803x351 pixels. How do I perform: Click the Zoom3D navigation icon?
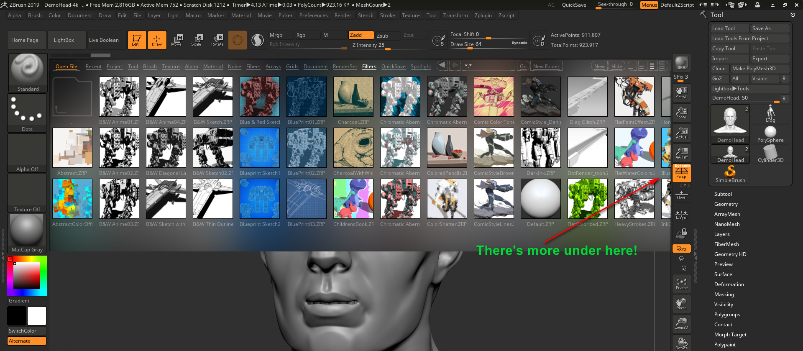click(x=681, y=323)
